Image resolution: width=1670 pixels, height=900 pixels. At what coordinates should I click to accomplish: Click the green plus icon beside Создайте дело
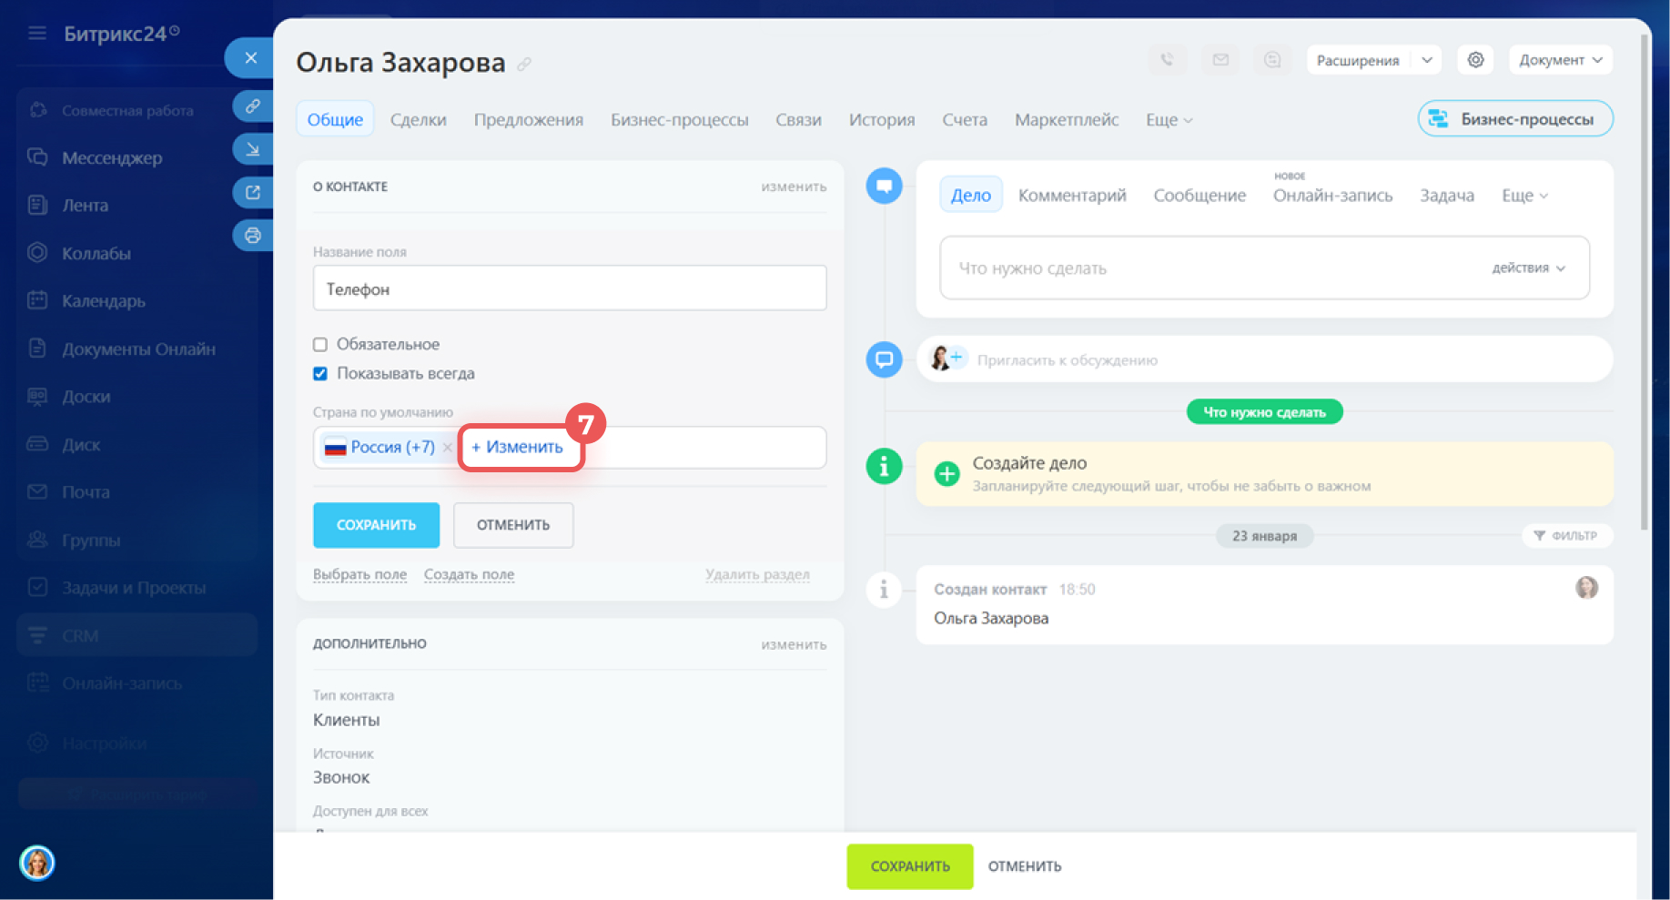(946, 474)
